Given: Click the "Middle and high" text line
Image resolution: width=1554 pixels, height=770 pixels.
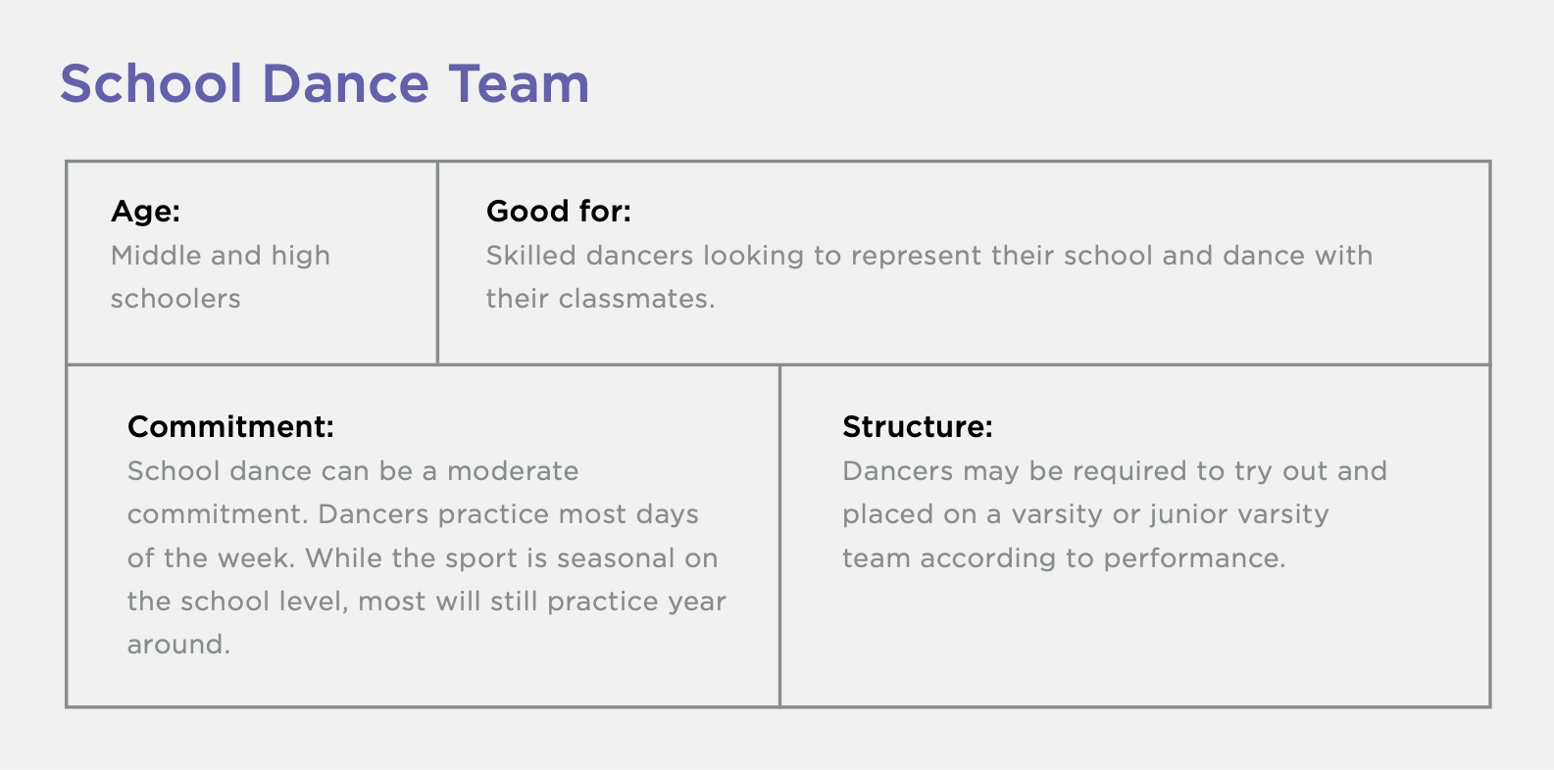Looking at the screenshot, I should coord(221,256).
